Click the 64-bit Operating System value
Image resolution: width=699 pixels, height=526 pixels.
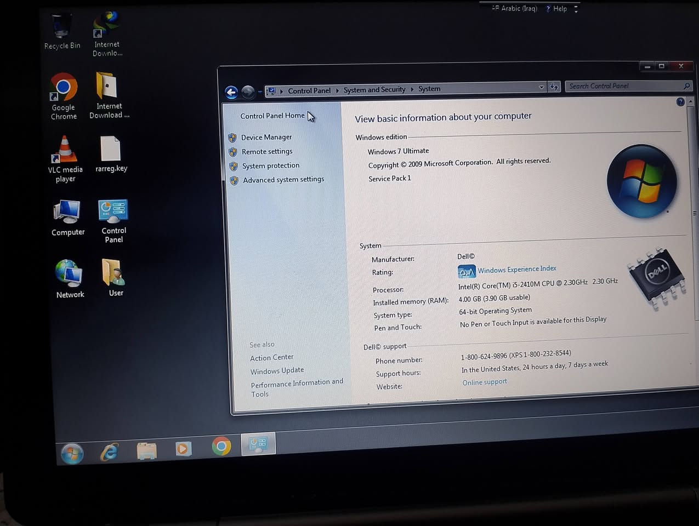point(495,311)
